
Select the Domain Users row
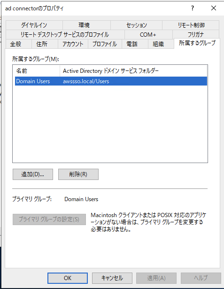pos(111,81)
